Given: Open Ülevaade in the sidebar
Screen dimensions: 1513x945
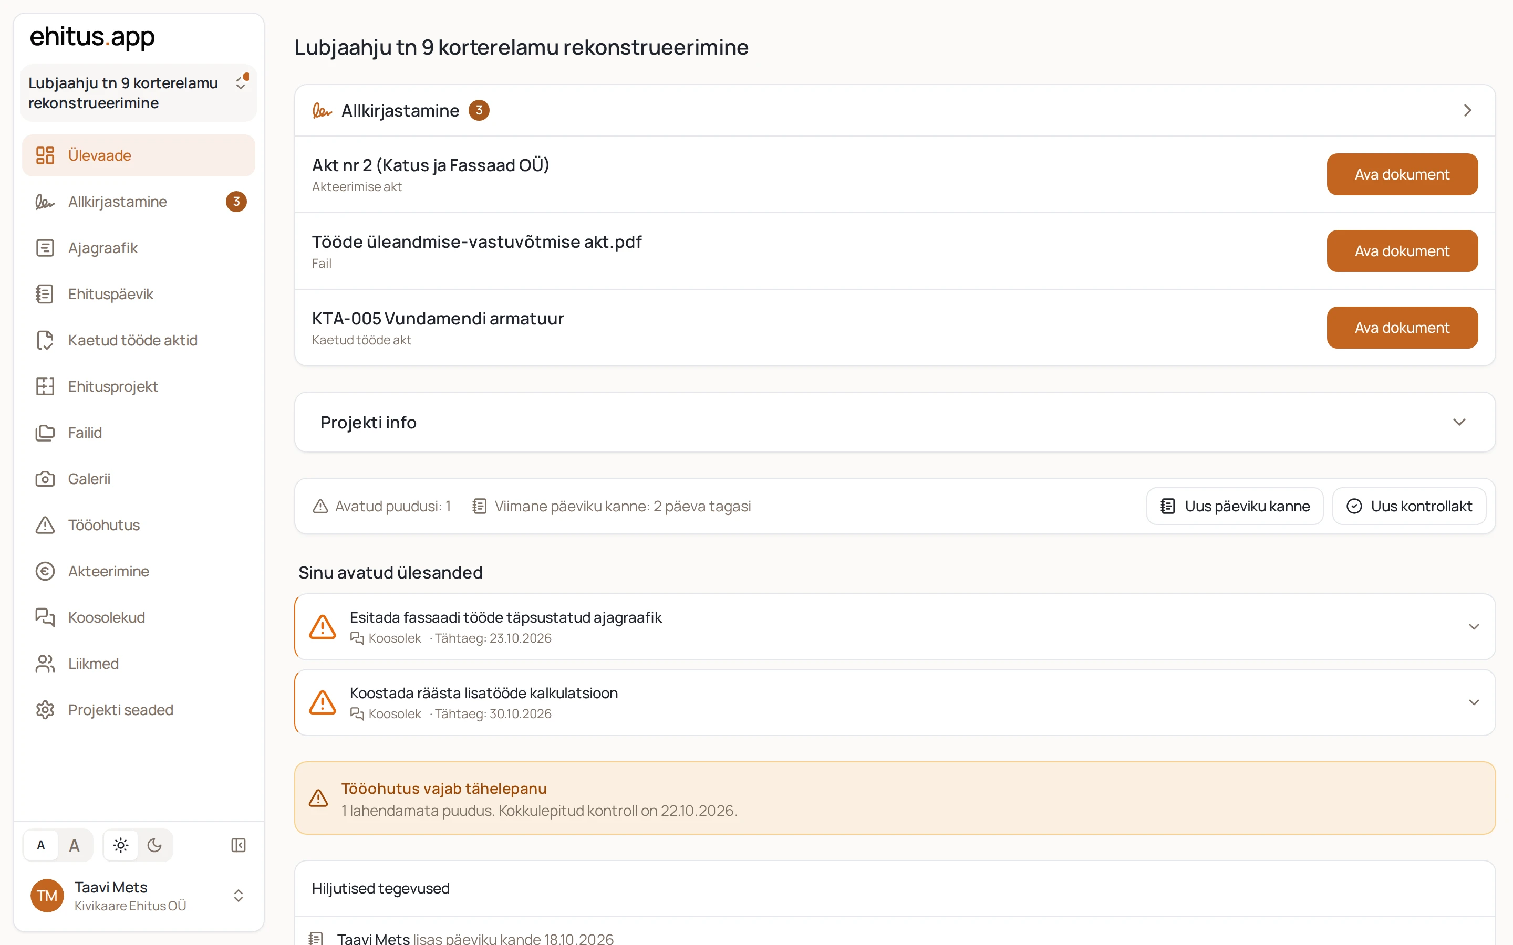Looking at the screenshot, I should click(138, 155).
